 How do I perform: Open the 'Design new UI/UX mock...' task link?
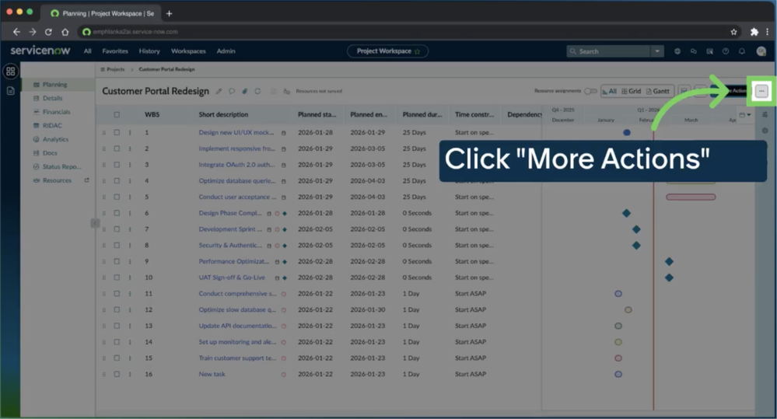click(236, 133)
